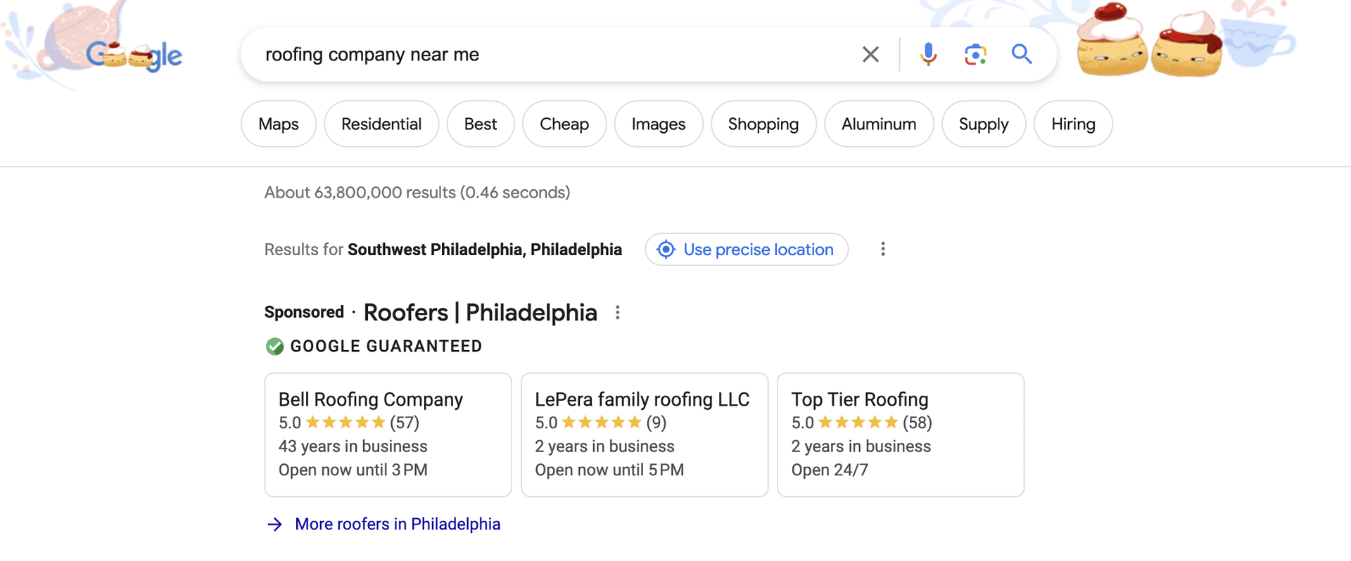Click the arrow icon next to More roofers
Viewport: 1351px width, 561px height.
(274, 524)
